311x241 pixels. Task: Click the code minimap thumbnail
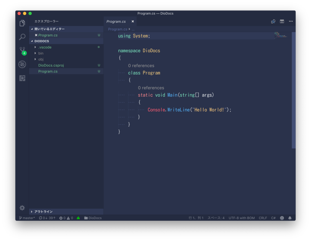(x=281, y=35)
